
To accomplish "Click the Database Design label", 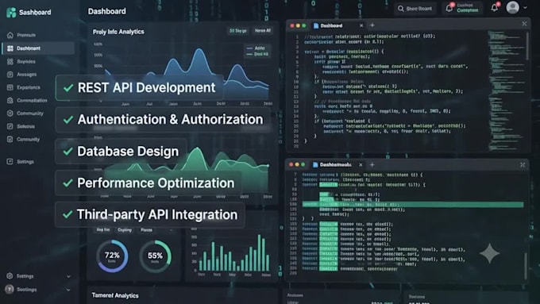I will tap(128, 152).
